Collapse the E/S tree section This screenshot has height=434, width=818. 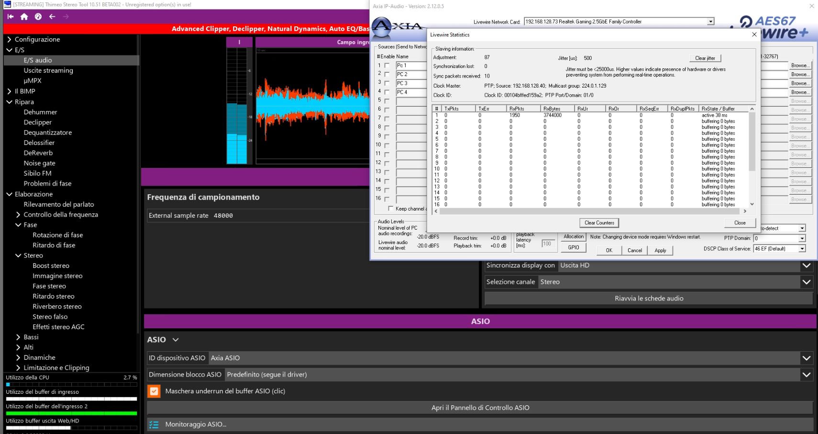[9, 50]
